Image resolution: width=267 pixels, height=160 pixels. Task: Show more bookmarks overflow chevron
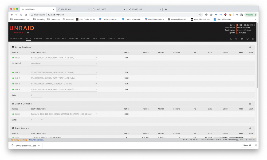[x=255, y=19]
